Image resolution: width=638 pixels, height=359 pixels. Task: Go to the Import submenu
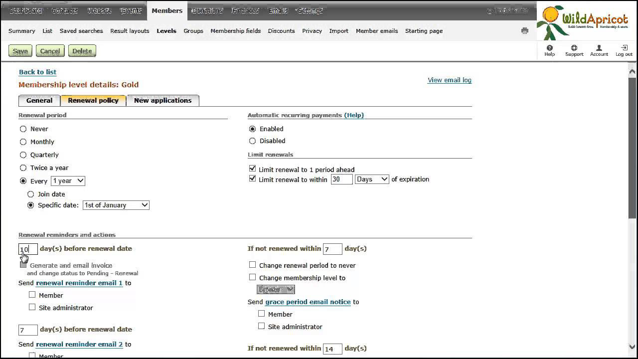click(339, 31)
